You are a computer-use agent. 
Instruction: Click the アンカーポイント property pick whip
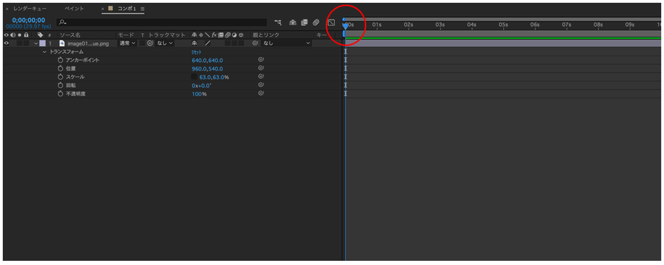(x=261, y=60)
